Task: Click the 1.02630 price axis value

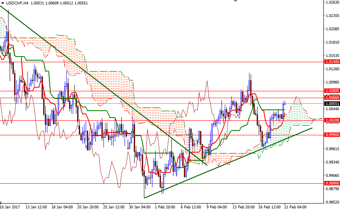Action: tap(332, 2)
